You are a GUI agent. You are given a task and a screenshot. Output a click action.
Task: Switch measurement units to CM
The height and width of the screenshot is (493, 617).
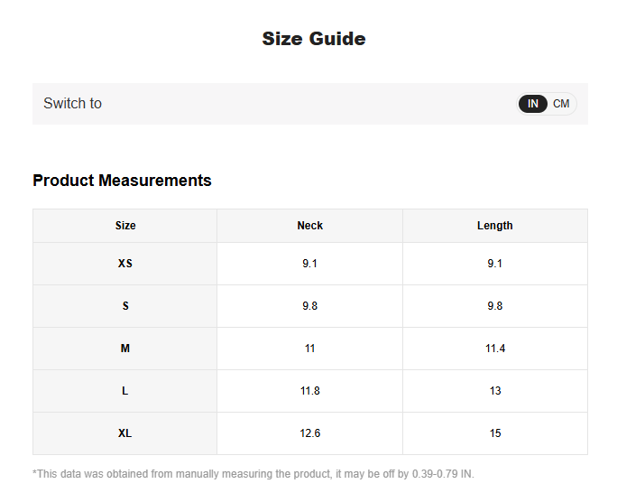(561, 104)
